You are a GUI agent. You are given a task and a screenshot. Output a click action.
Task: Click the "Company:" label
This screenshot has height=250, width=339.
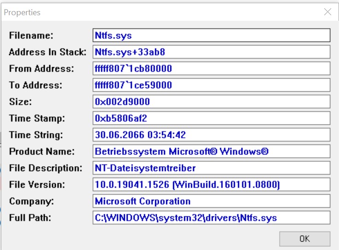32,201
